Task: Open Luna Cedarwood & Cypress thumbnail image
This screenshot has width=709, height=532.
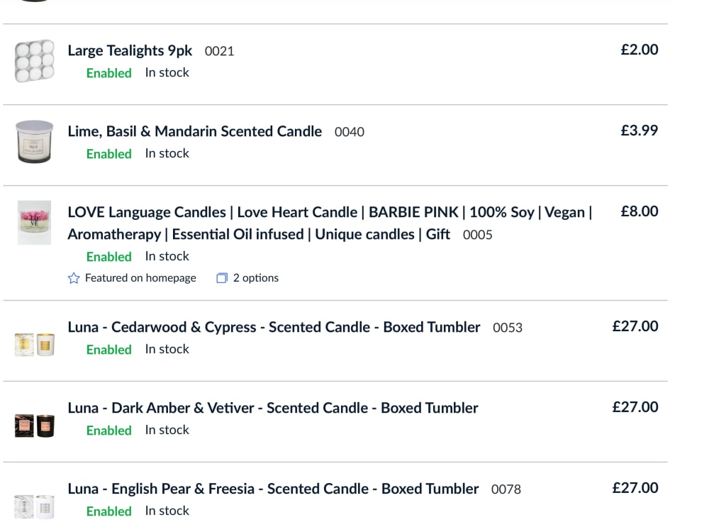Action: 34,345
